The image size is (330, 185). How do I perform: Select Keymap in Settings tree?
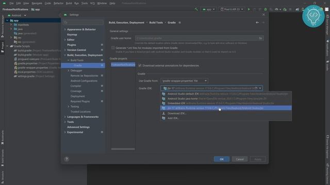click(x=72, y=34)
